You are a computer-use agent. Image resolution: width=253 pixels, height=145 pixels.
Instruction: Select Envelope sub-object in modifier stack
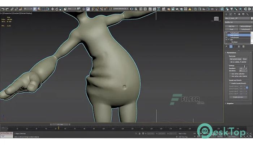tap(235, 42)
